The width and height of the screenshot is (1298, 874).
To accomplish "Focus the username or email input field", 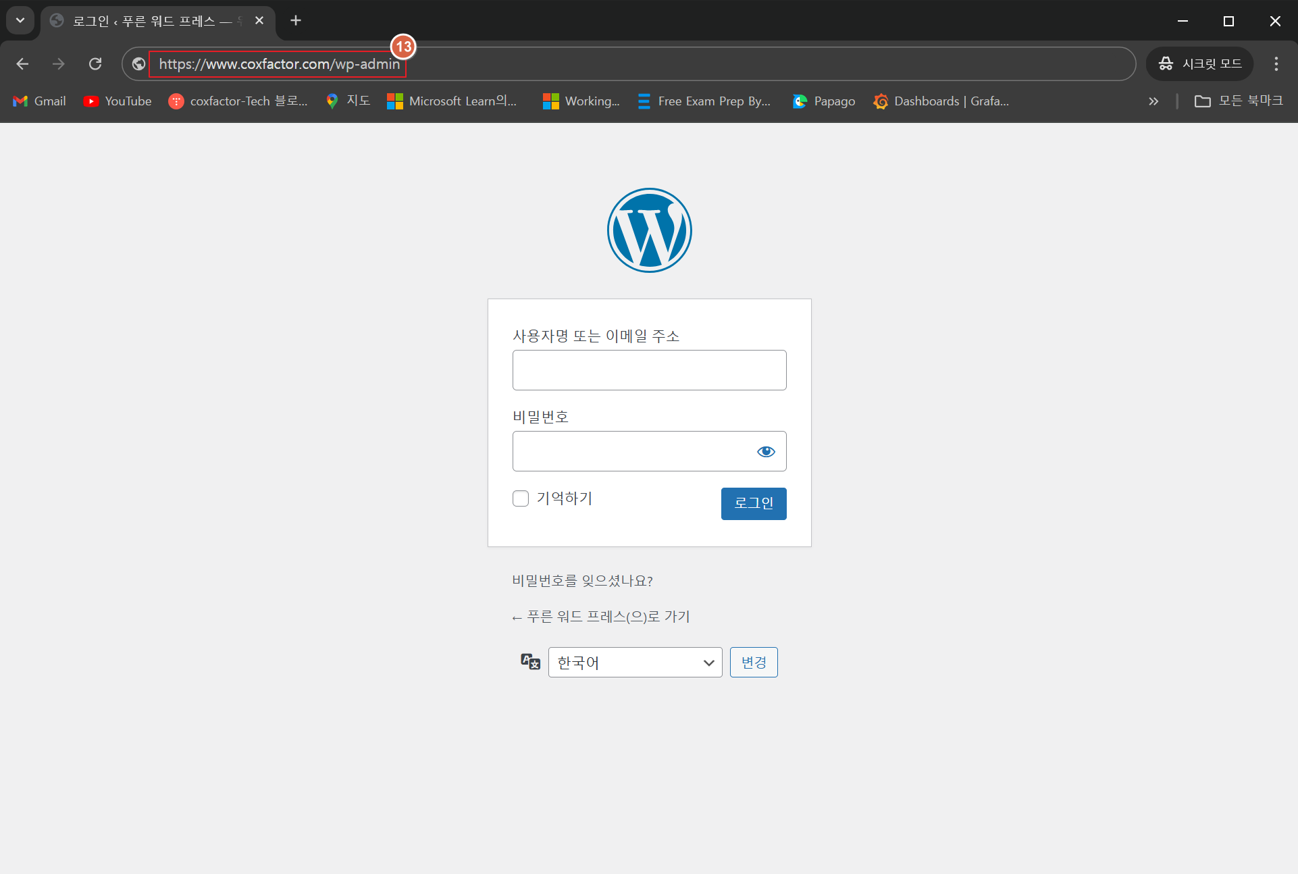I will (x=649, y=370).
